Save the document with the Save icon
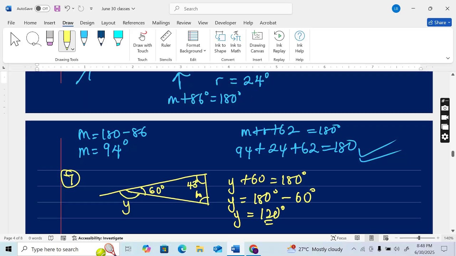Screen dimensions: 456x256 (x=57, y=9)
